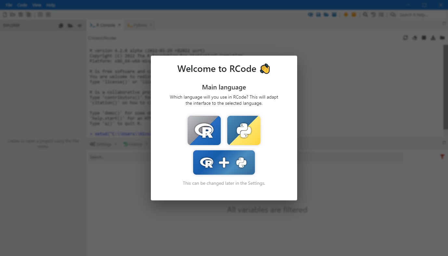Image resolution: width=448 pixels, height=256 pixels.
Task: Click the stop square console icon
Action: (x=424, y=38)
